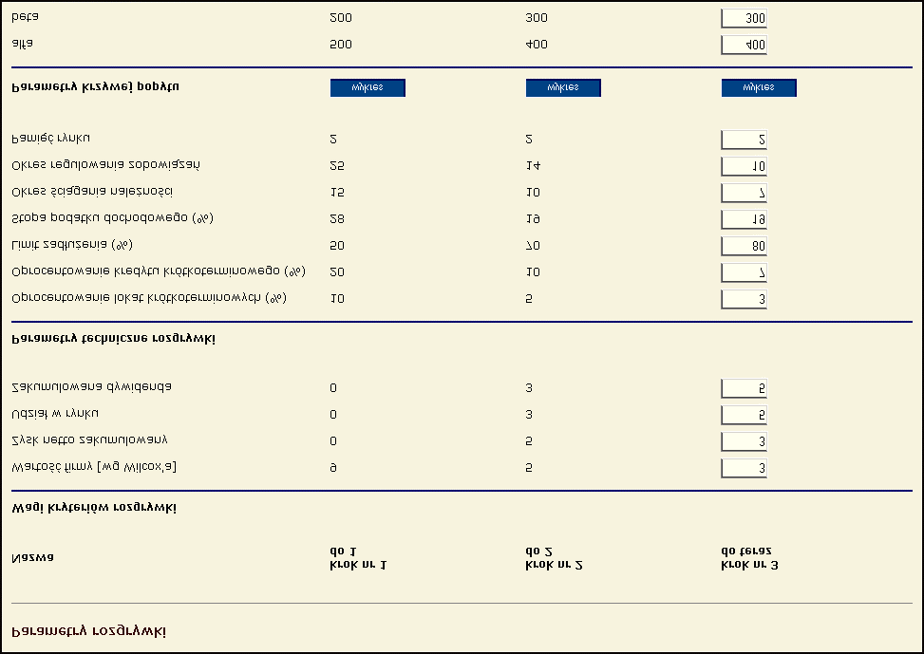Focus the Udział w rynku weight input field
This screenshot has width=924, height=654.
pos(744,415)
